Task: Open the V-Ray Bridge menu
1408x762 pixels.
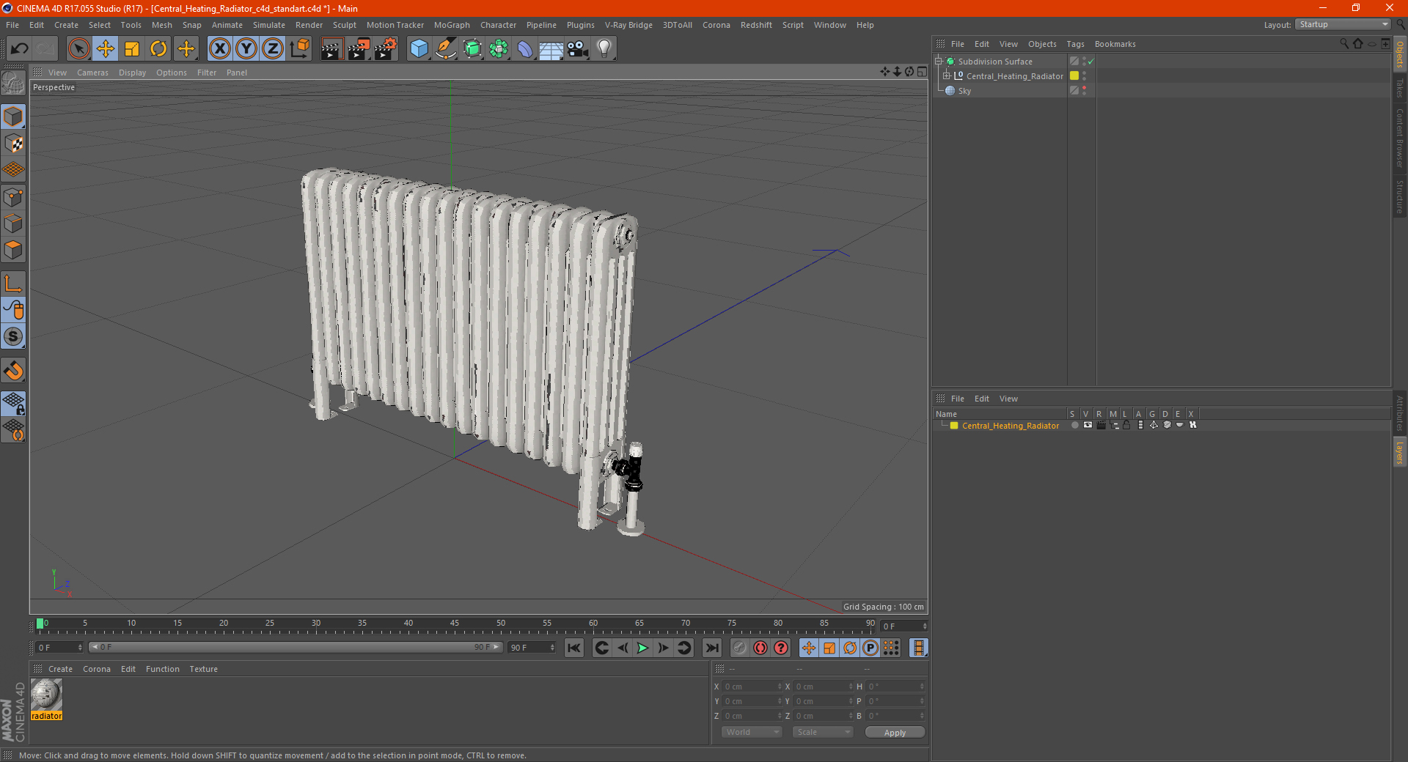Action: (628, 25)
